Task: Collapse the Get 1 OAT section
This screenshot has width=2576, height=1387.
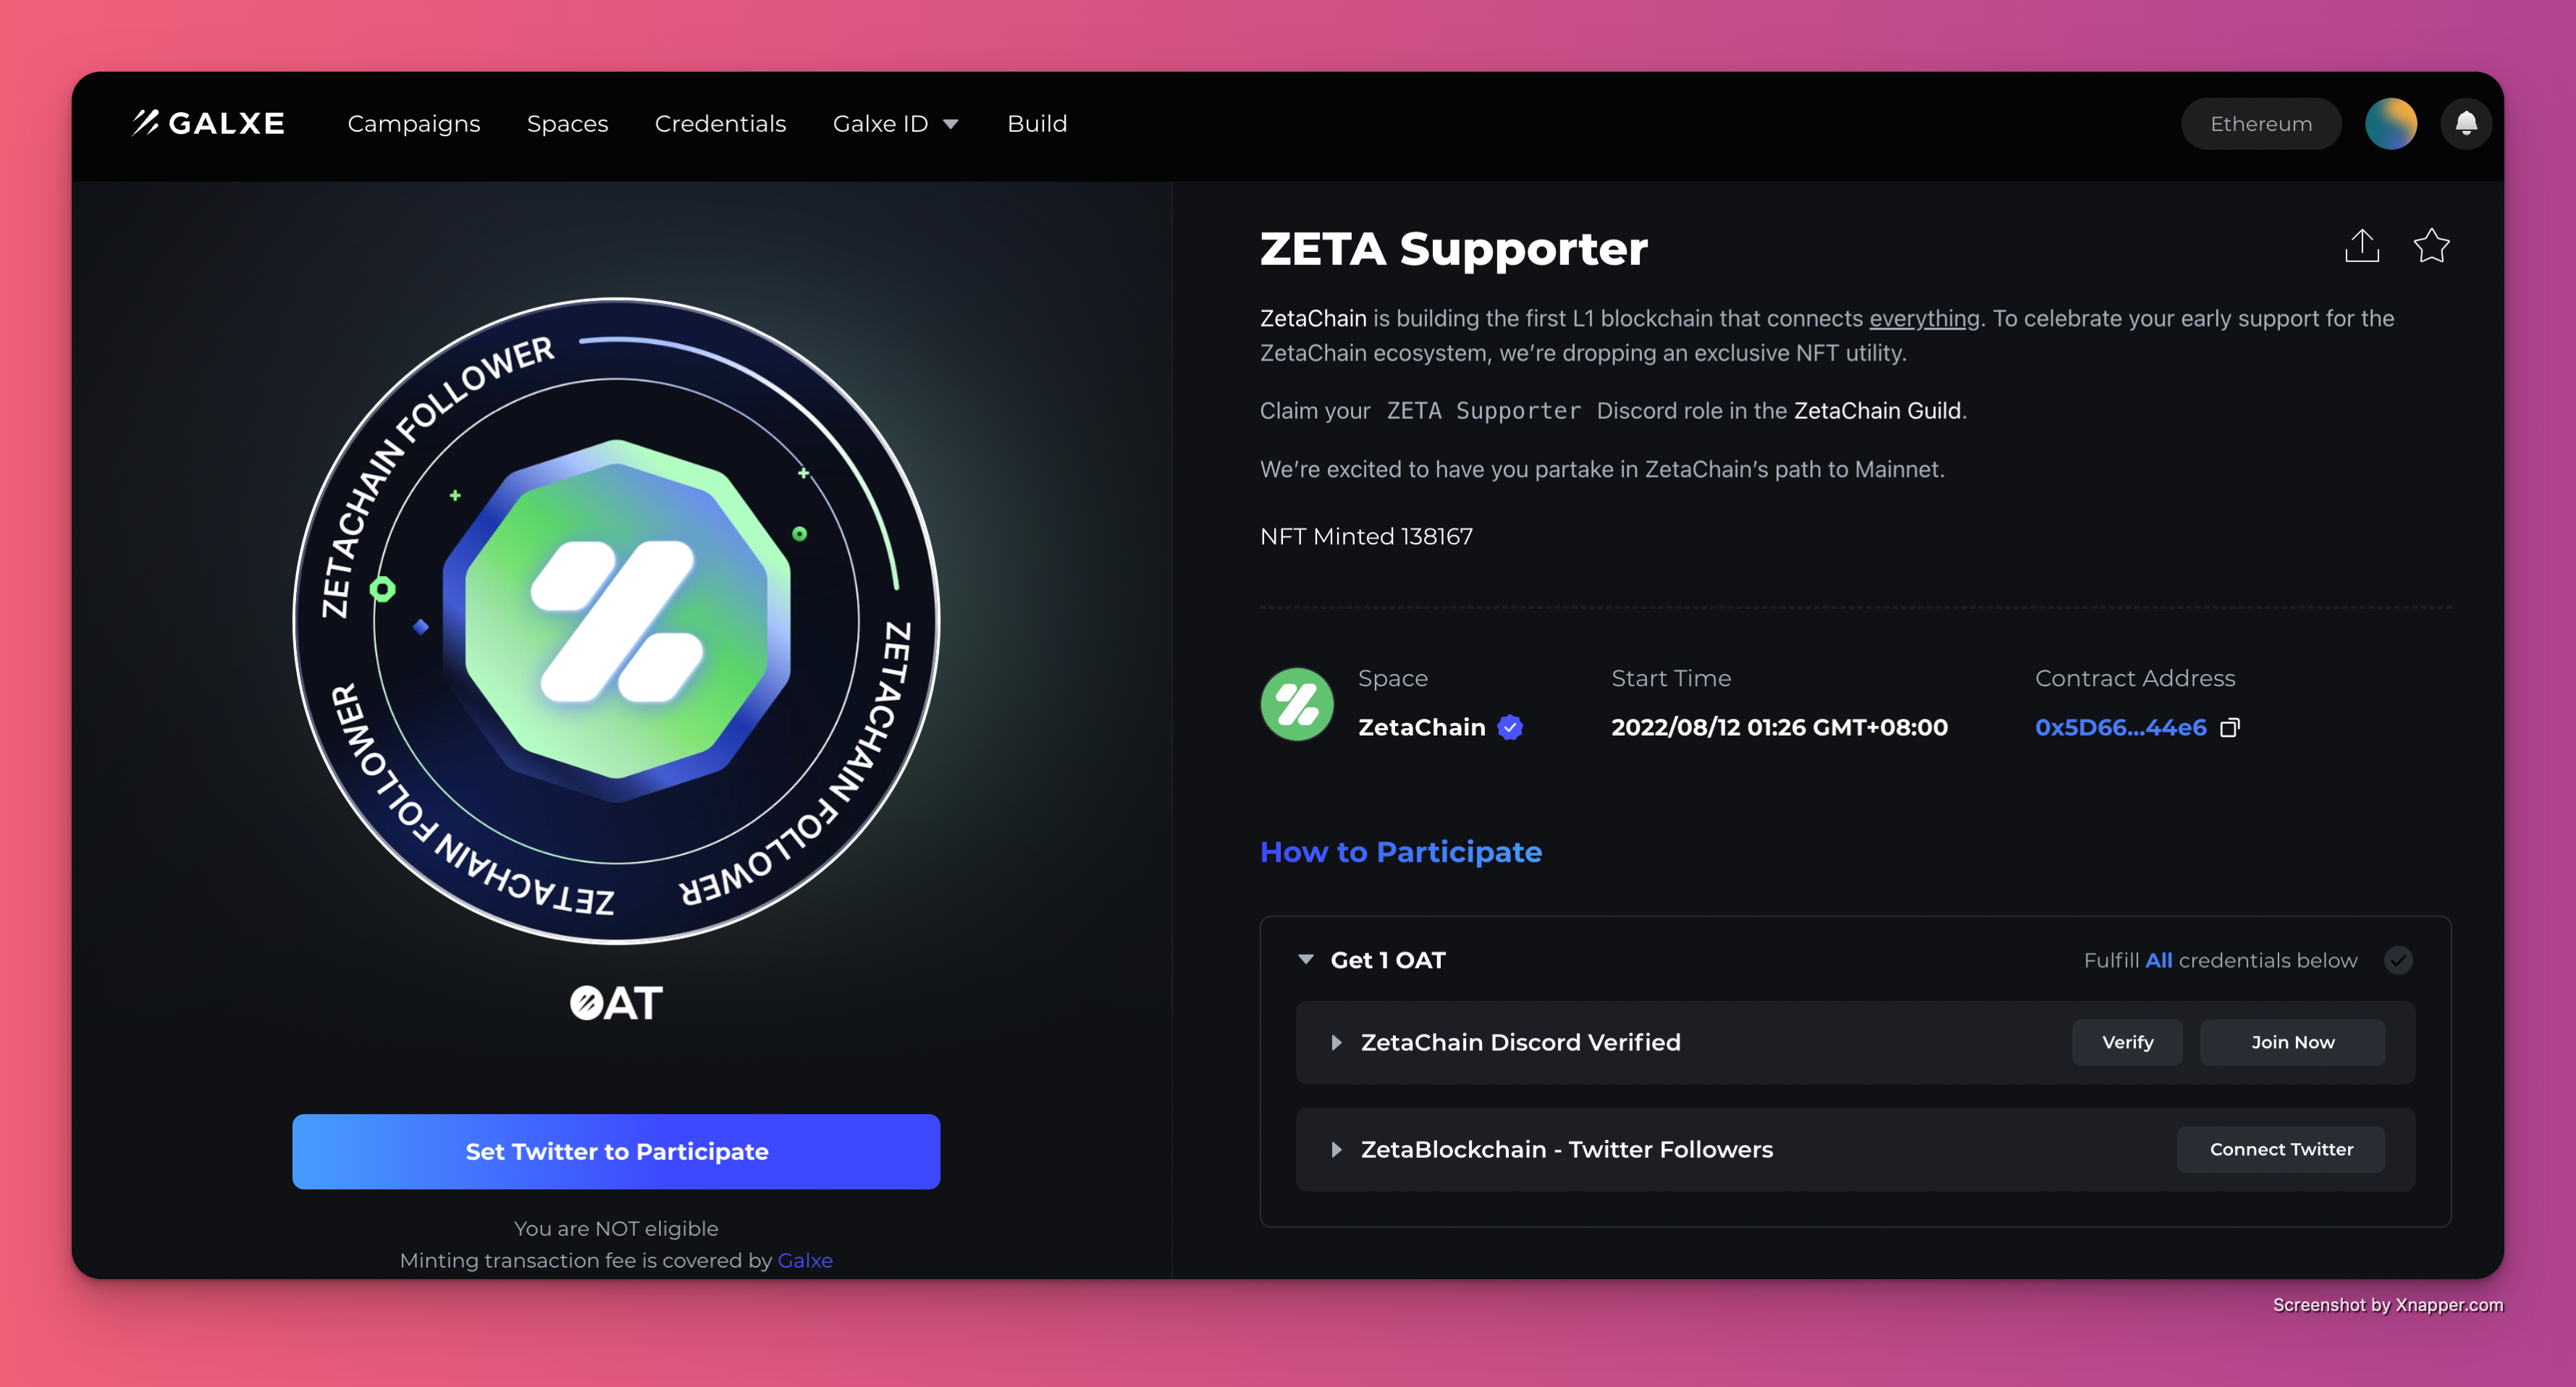Action: tap(1305, 960)
